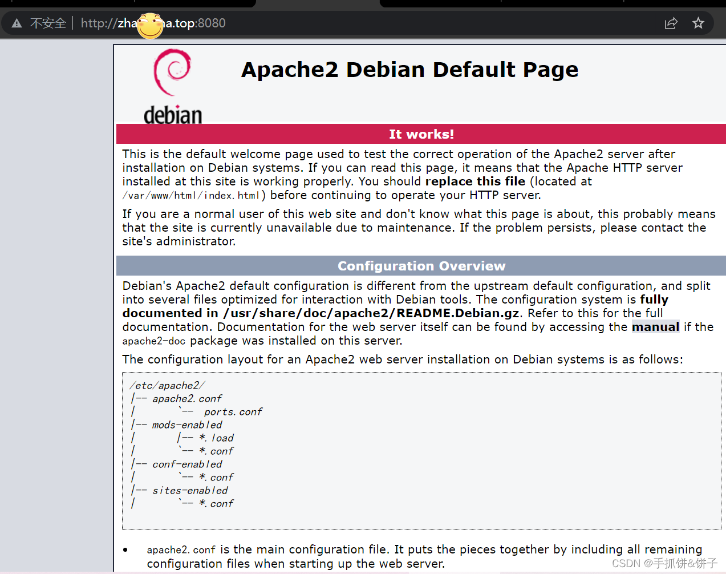The width and height of the screenshot is (726, 574).
Task: Open site security information via warning triangle
Action: tap(16, 23)
